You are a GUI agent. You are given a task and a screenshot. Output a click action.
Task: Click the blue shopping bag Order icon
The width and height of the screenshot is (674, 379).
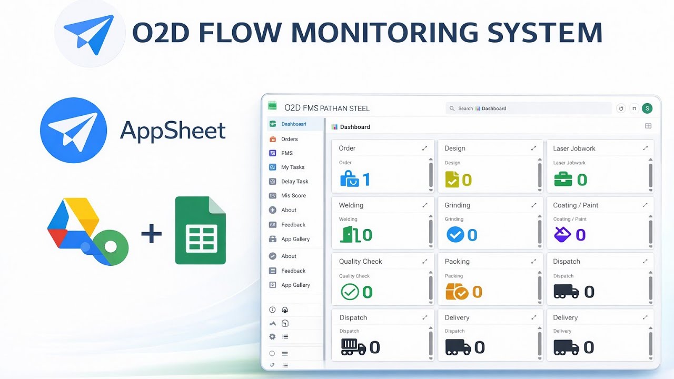[350, 179]
